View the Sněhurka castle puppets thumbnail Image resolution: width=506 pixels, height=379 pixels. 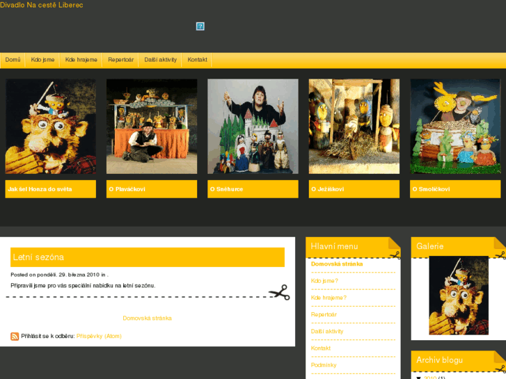pyautogui.click(x=253, y=127)
